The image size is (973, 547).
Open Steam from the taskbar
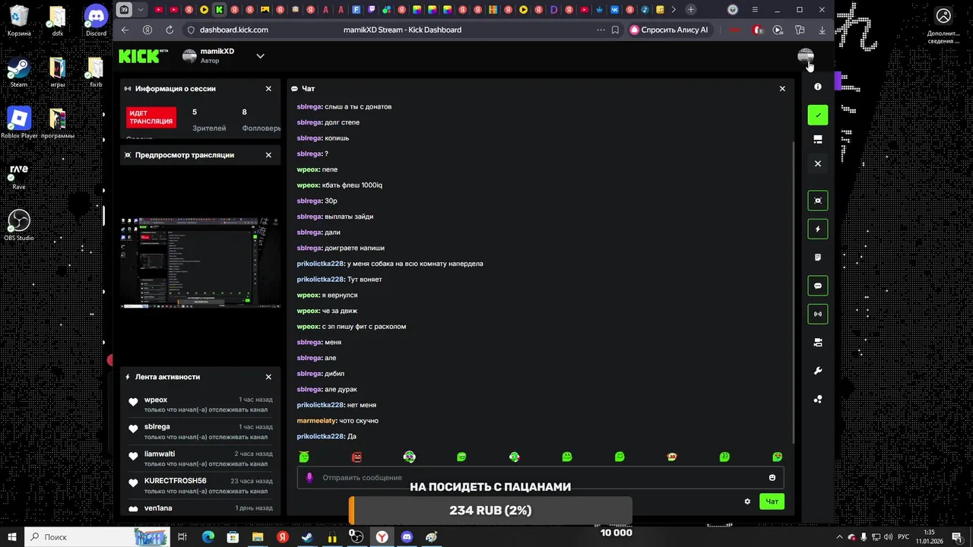(307, 536)
